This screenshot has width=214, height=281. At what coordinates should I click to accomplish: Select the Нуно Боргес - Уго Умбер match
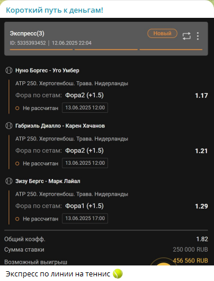click(47, 70)
